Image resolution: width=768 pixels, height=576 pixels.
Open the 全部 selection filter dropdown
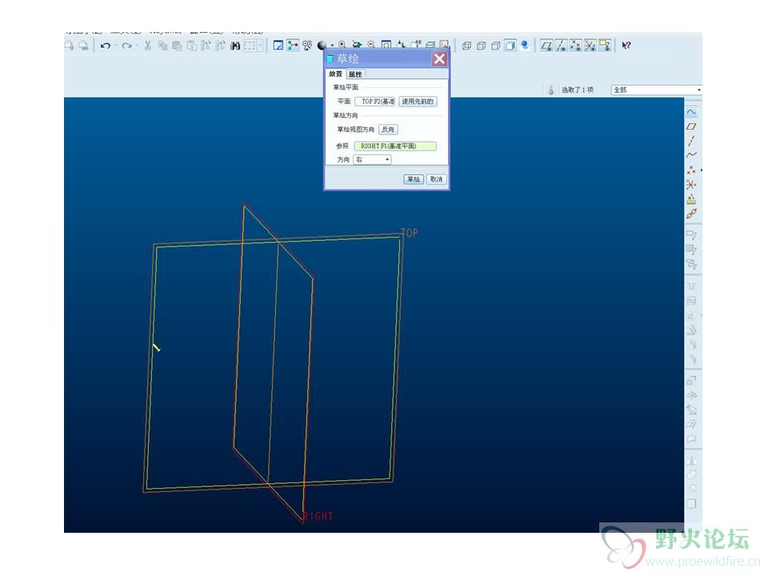coord(656,90)
